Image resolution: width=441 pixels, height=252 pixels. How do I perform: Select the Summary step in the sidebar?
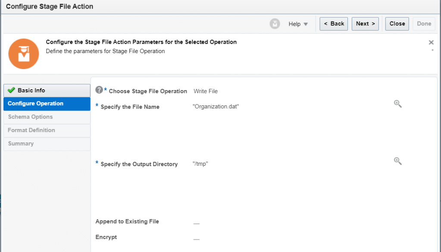47,144
